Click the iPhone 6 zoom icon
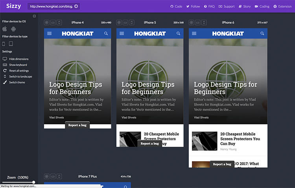 click(191, 23)
